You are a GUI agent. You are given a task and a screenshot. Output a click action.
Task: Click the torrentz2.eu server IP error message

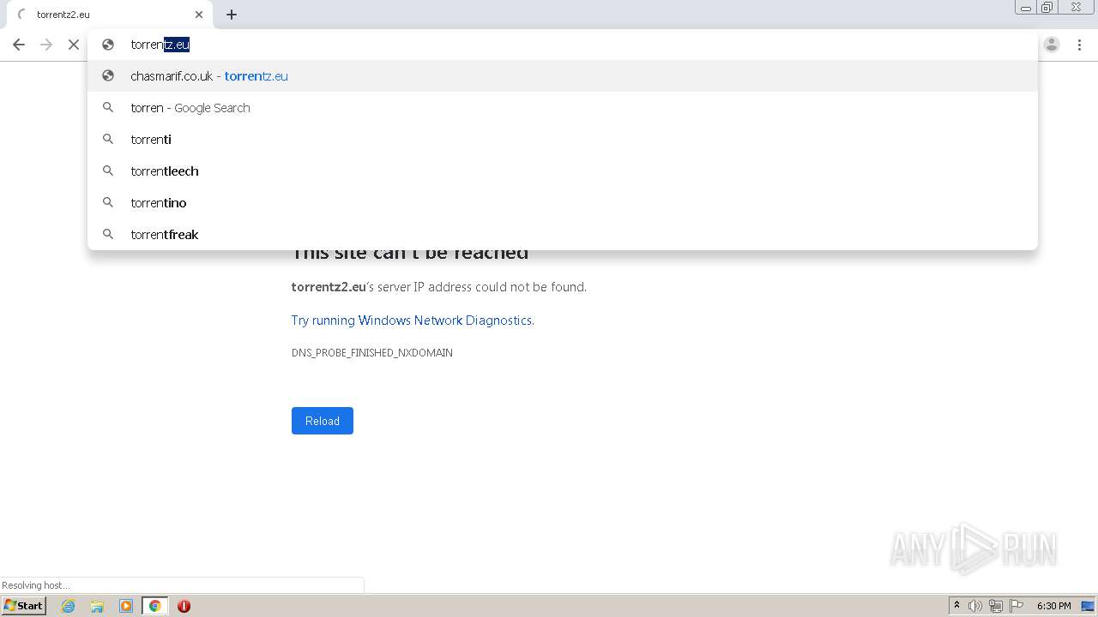[x=439, y=287]
